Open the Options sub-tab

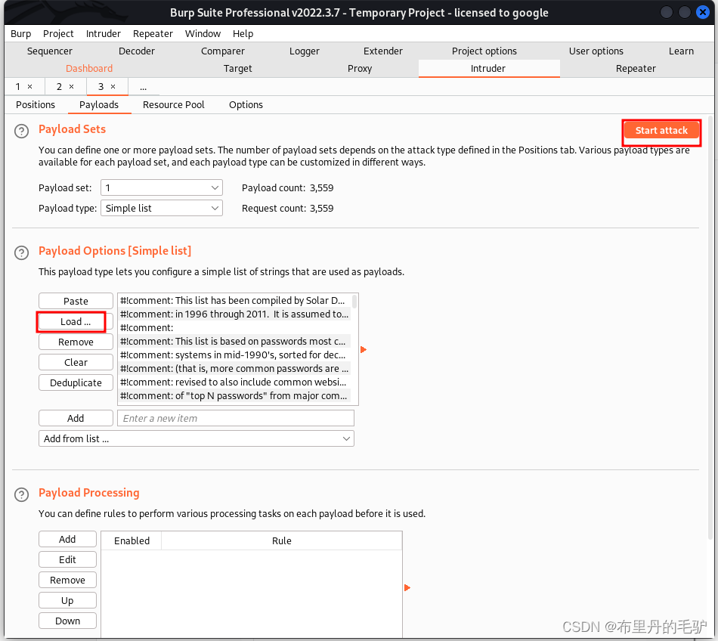click(x=246, y=105)
